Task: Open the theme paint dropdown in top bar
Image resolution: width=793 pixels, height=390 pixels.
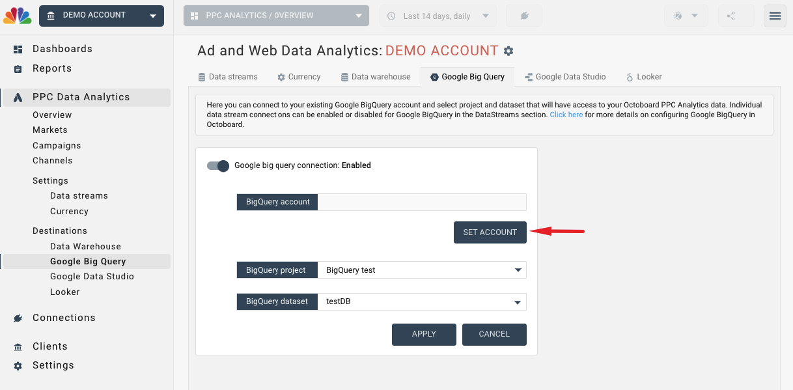Action: tap(686, 16)
